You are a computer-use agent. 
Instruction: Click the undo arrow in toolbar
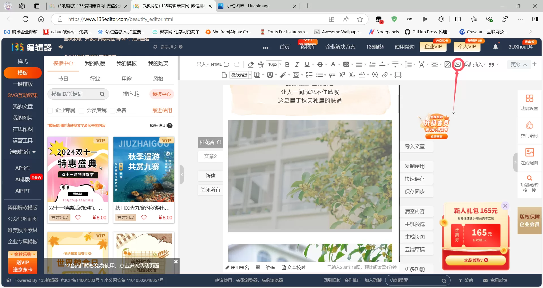(227, 64)
